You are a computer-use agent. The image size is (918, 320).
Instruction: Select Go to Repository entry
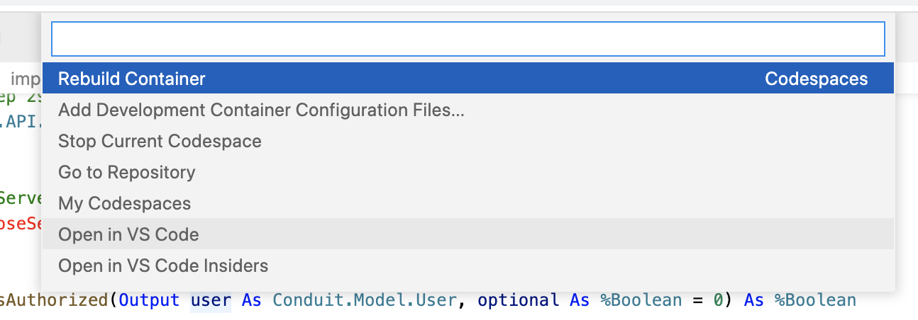click(126, 172)
